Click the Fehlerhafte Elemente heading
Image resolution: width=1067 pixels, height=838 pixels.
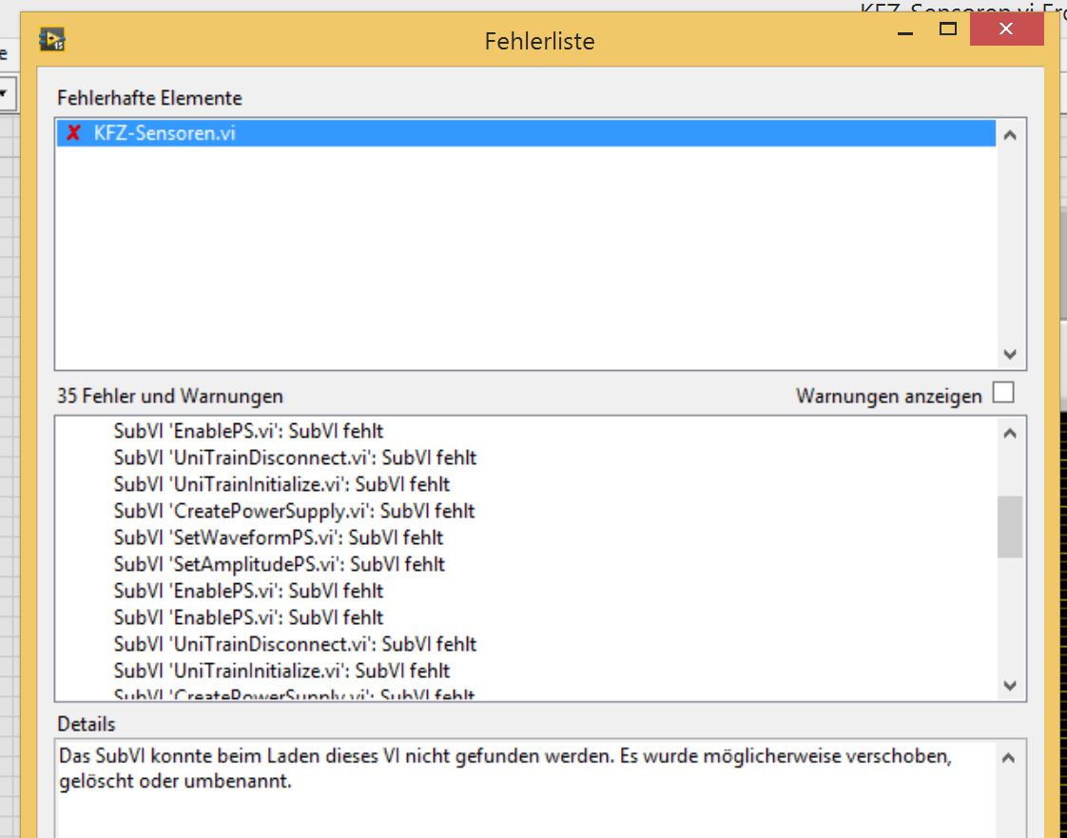click(x=149, y=98)
